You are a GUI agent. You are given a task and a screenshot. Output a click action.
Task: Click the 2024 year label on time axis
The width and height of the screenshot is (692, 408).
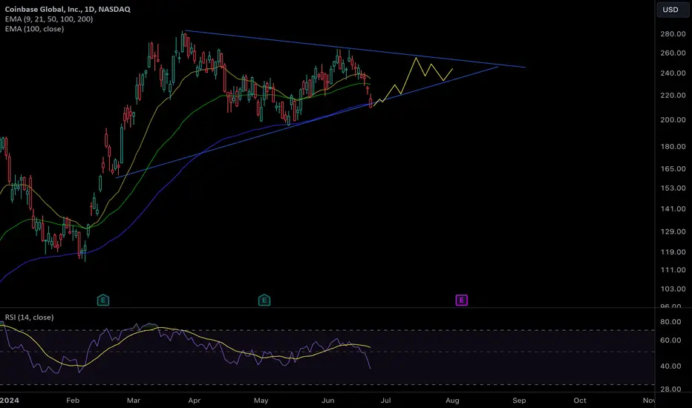click(9, 401)
